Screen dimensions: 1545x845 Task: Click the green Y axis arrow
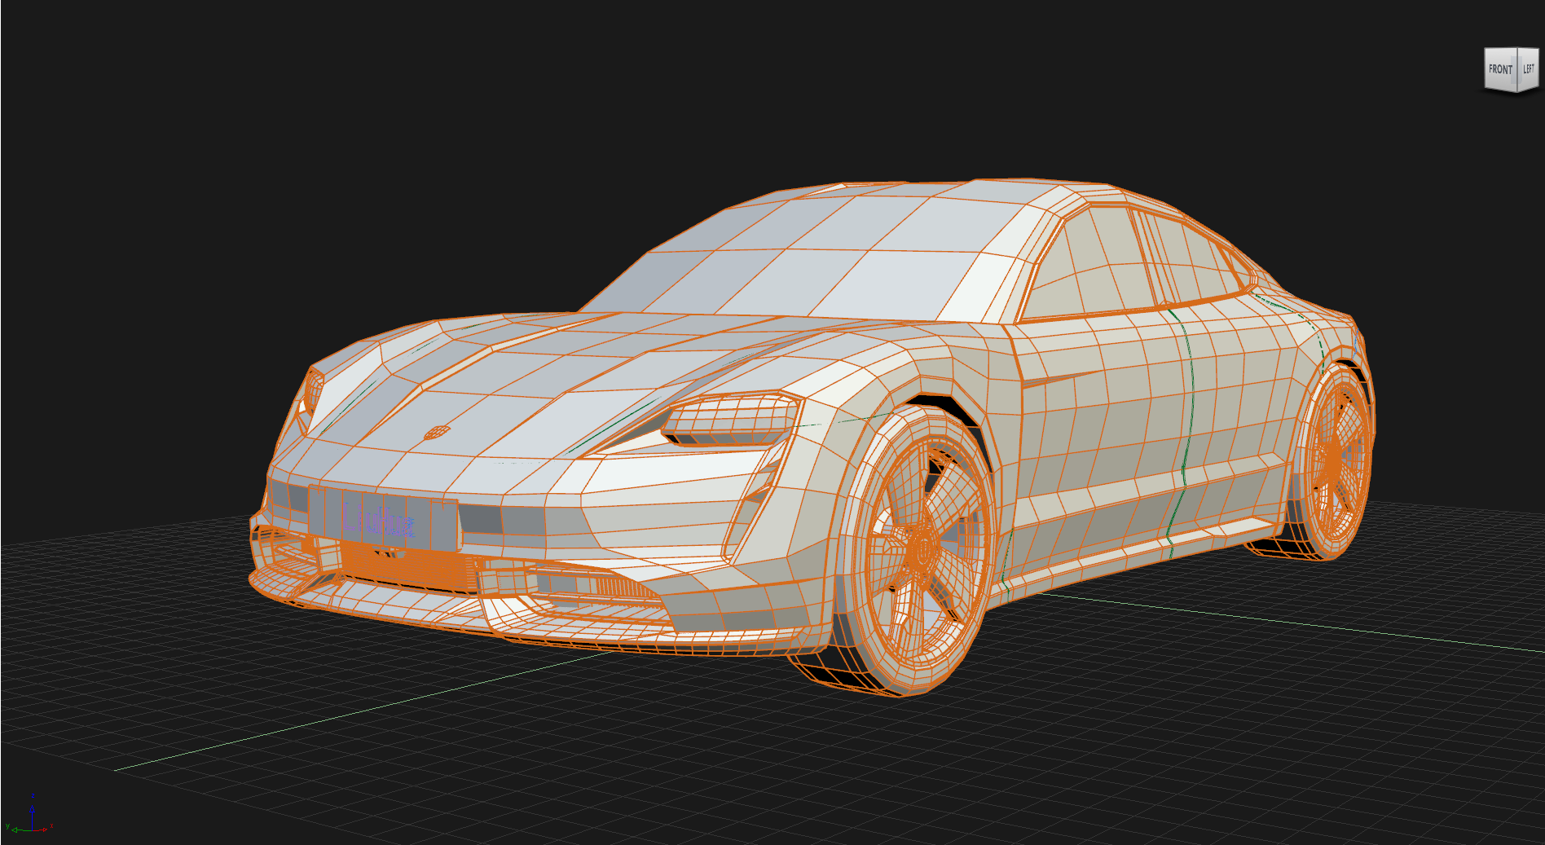click(15, 830)
